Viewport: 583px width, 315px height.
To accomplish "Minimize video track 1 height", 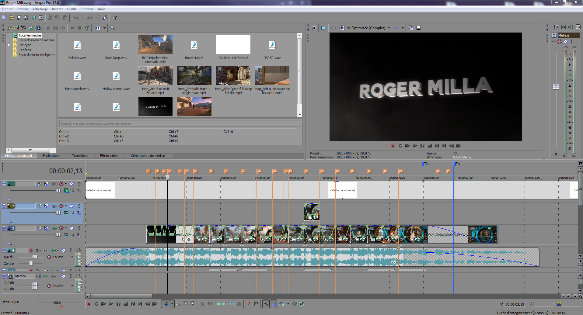I will coord(4,183).
